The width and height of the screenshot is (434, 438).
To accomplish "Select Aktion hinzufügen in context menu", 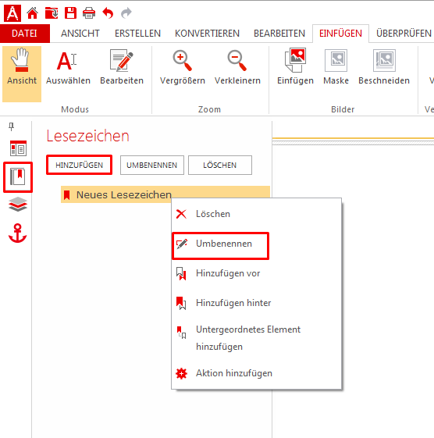I will (234, 373).
